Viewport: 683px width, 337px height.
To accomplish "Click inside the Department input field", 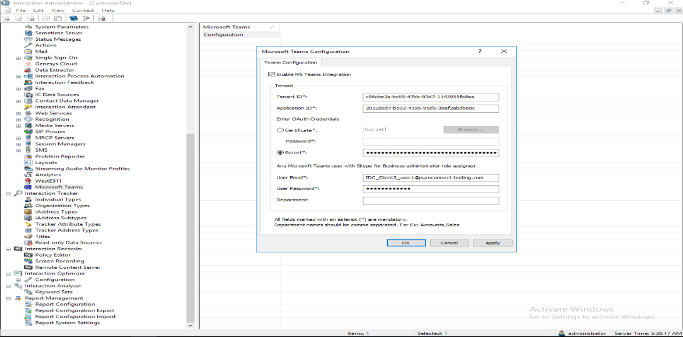I will [430, 200].
